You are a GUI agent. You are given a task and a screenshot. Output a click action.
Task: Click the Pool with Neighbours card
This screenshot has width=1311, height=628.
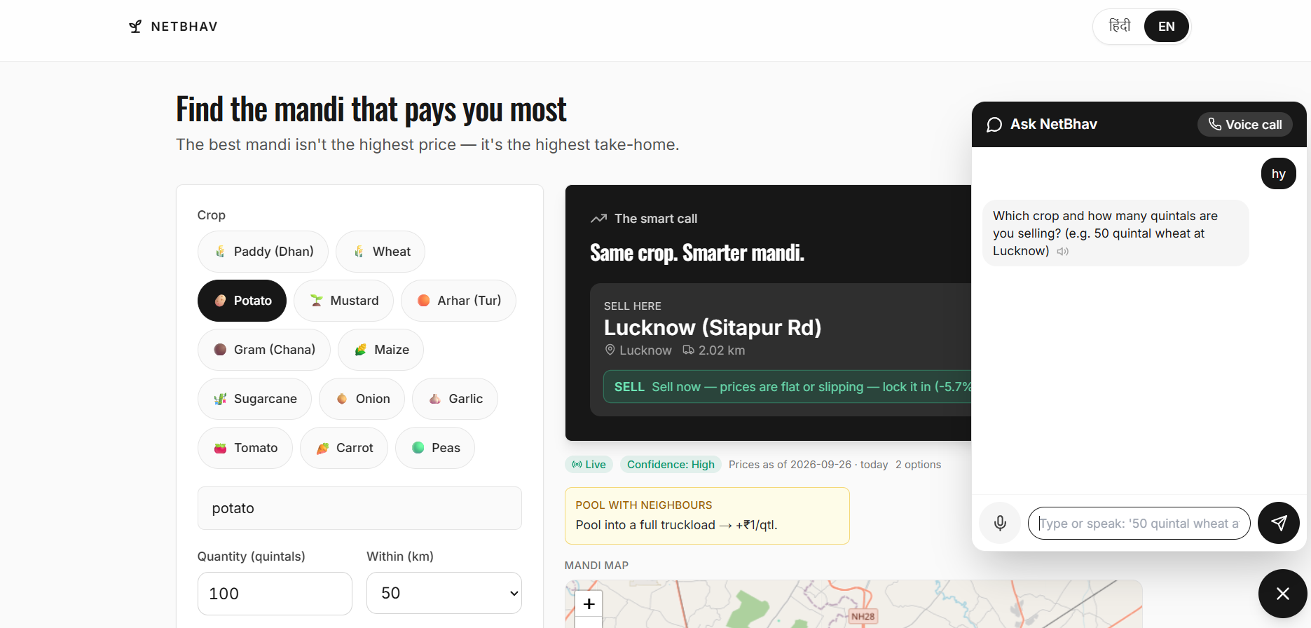pyautogui.click(x=707, y=516)
